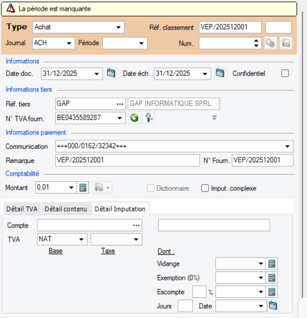Expand more tiers info with double chevron
Screen dimensions: 307x318
click(x=214, y=118)
